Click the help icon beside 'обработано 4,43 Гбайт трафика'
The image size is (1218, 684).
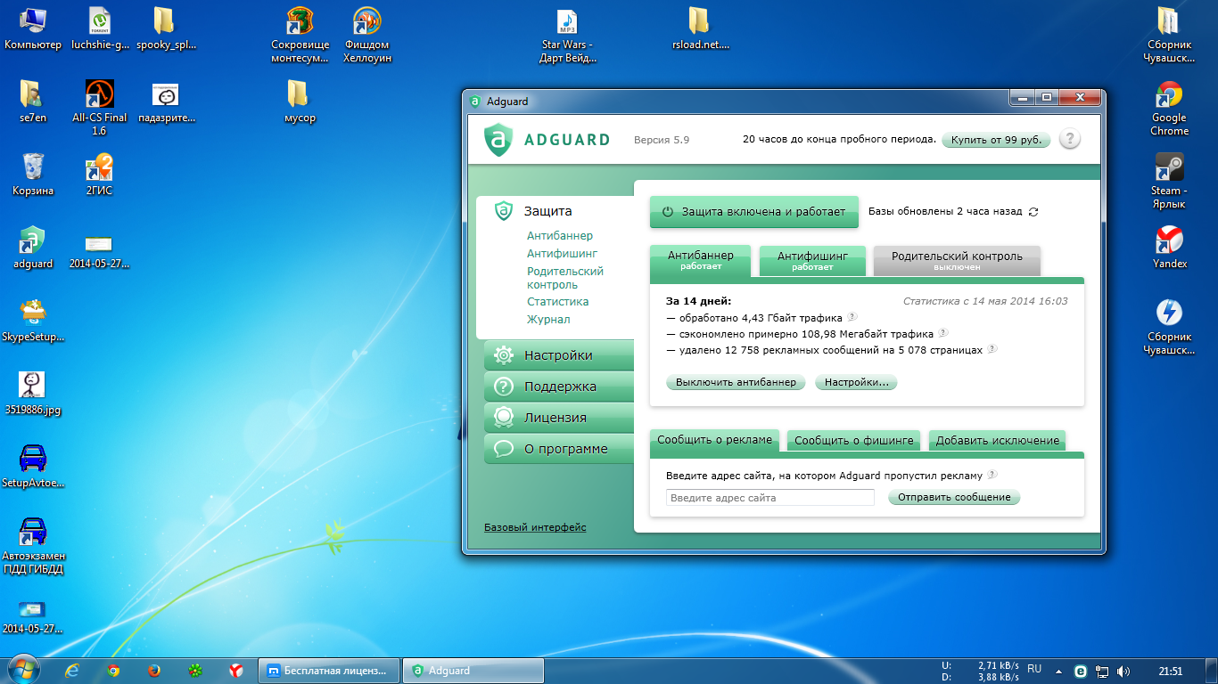pos(852,316)
